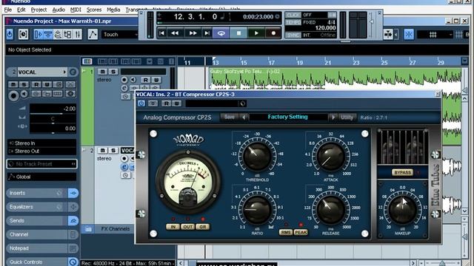
Task: Open the Inserts bypass icon
Action: point(59,193)
